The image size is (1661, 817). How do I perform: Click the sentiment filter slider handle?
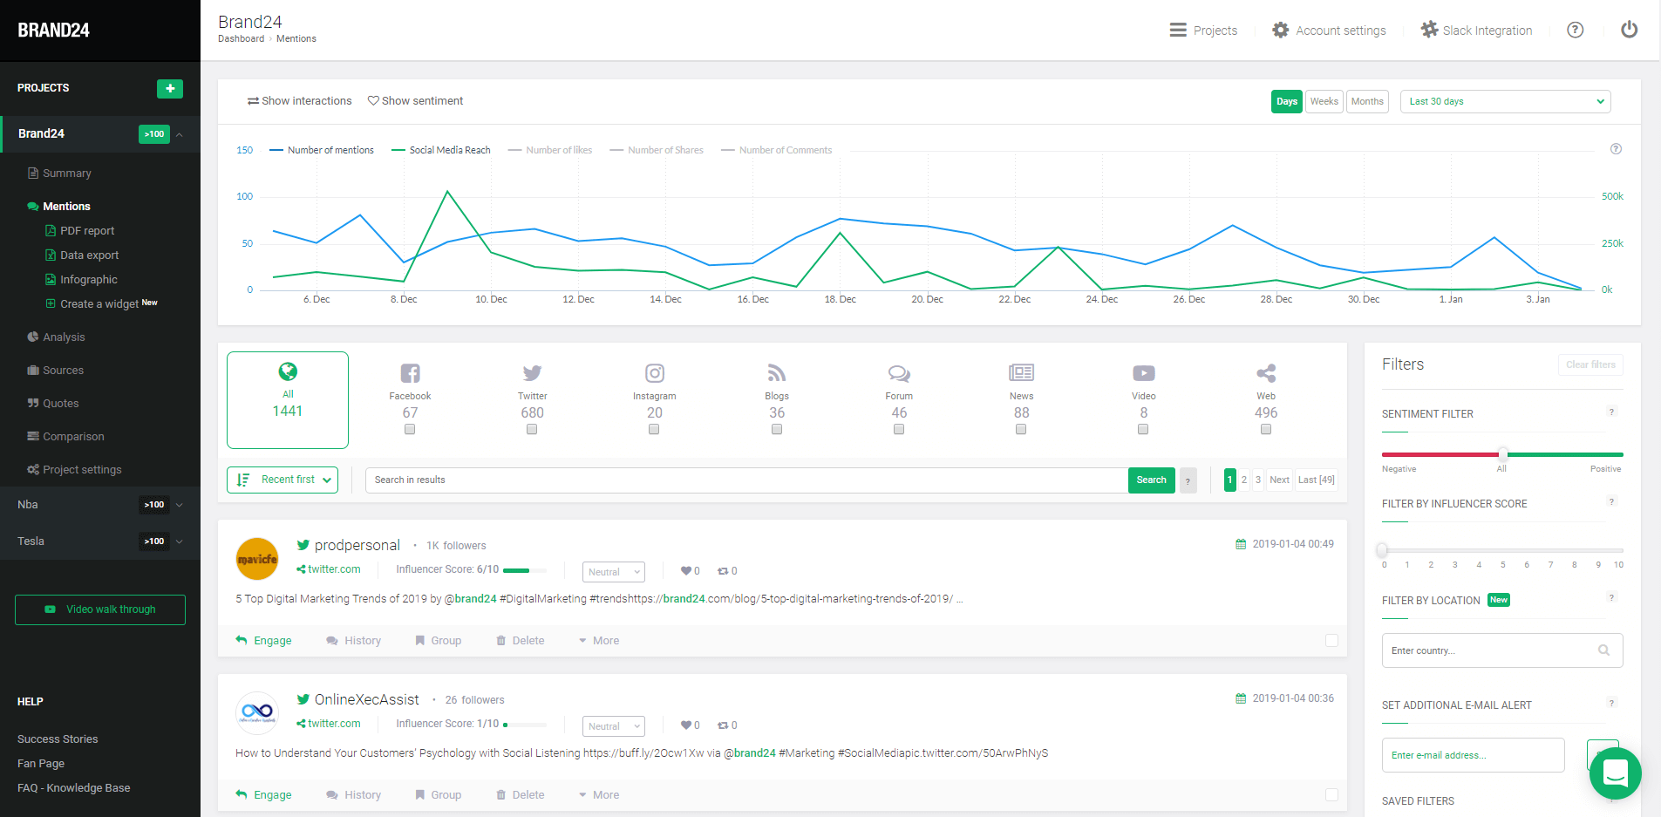1503,453
